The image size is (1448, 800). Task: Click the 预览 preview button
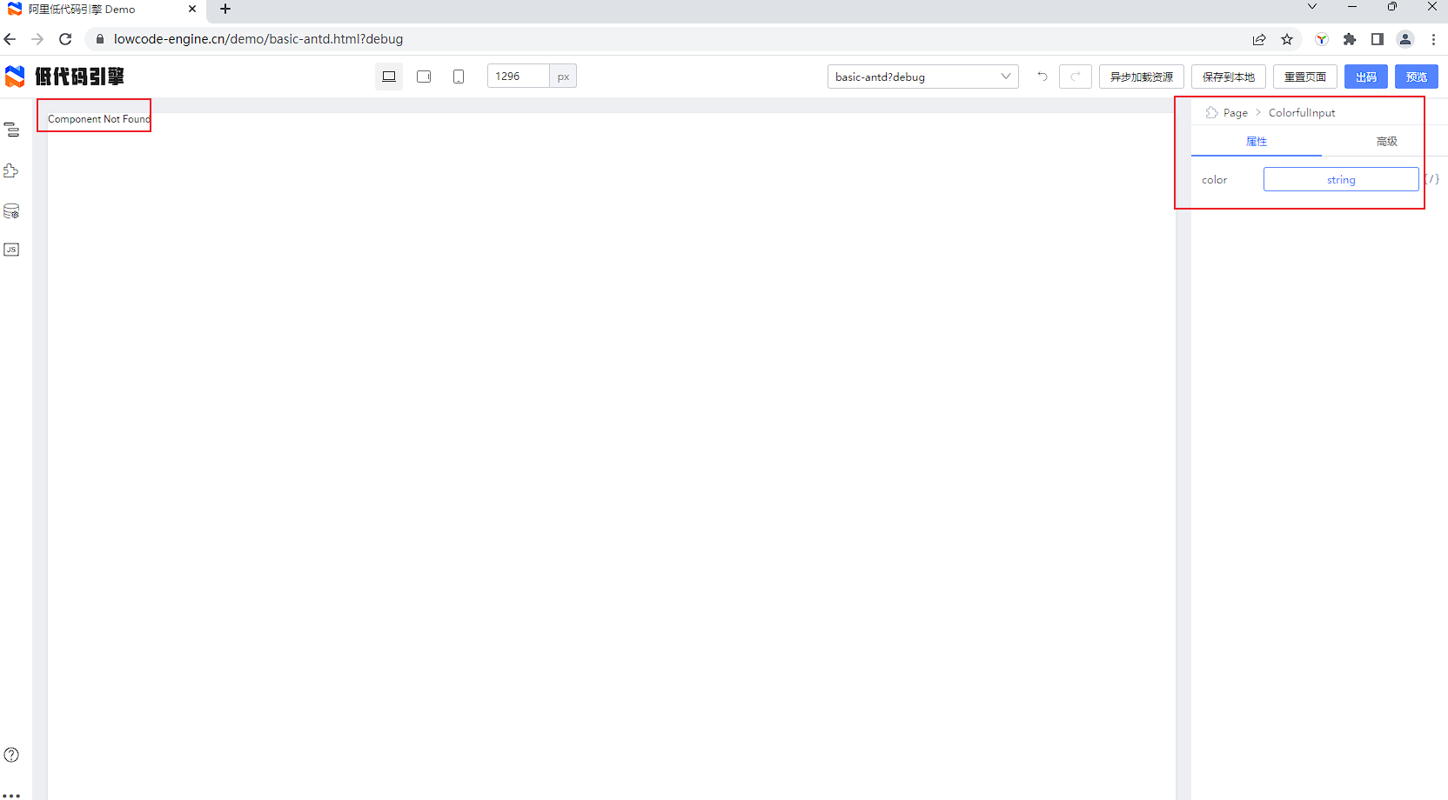coord(1416,77)
